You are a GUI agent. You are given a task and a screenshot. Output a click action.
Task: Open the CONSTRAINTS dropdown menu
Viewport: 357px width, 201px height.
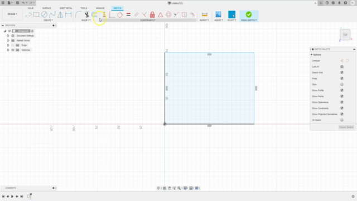click(x=148, y=20)
